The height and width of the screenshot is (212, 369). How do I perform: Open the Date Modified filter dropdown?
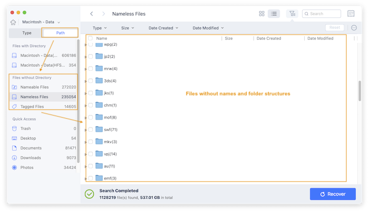[208, 27]
